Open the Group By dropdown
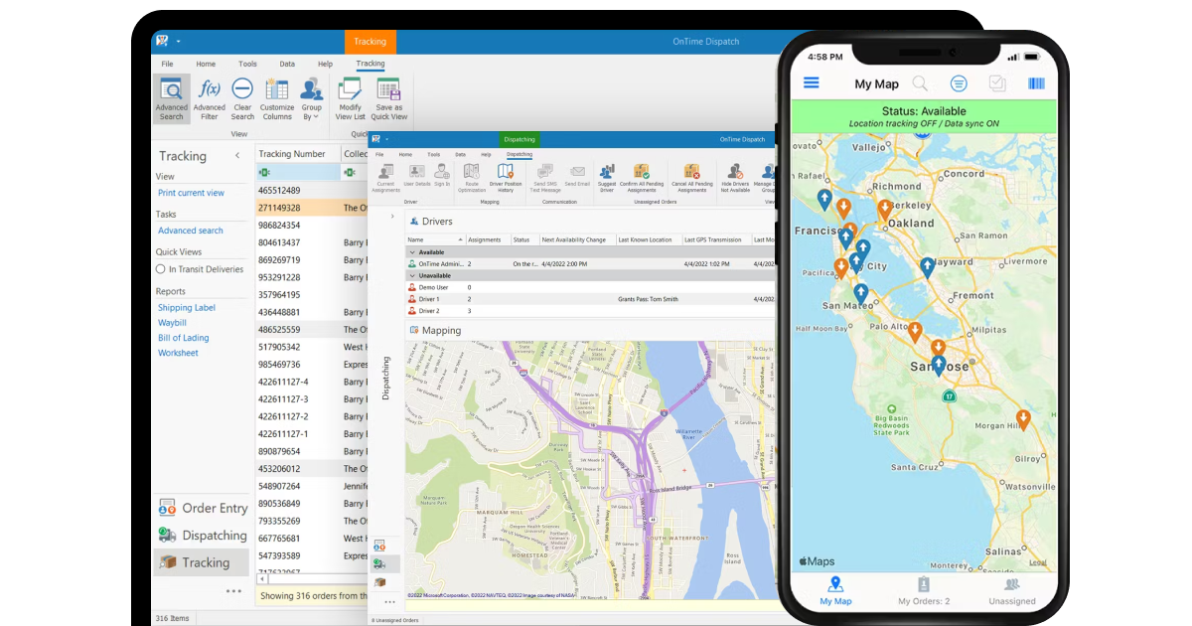The height and width of the screenshot is (626, 1192). (312, 99)
